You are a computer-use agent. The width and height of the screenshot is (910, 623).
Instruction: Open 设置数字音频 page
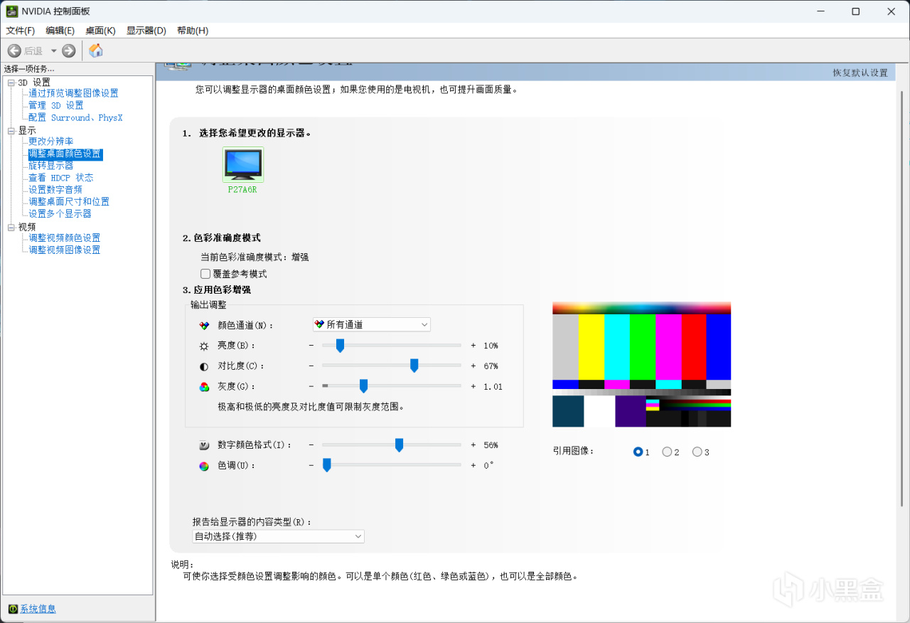55,190
